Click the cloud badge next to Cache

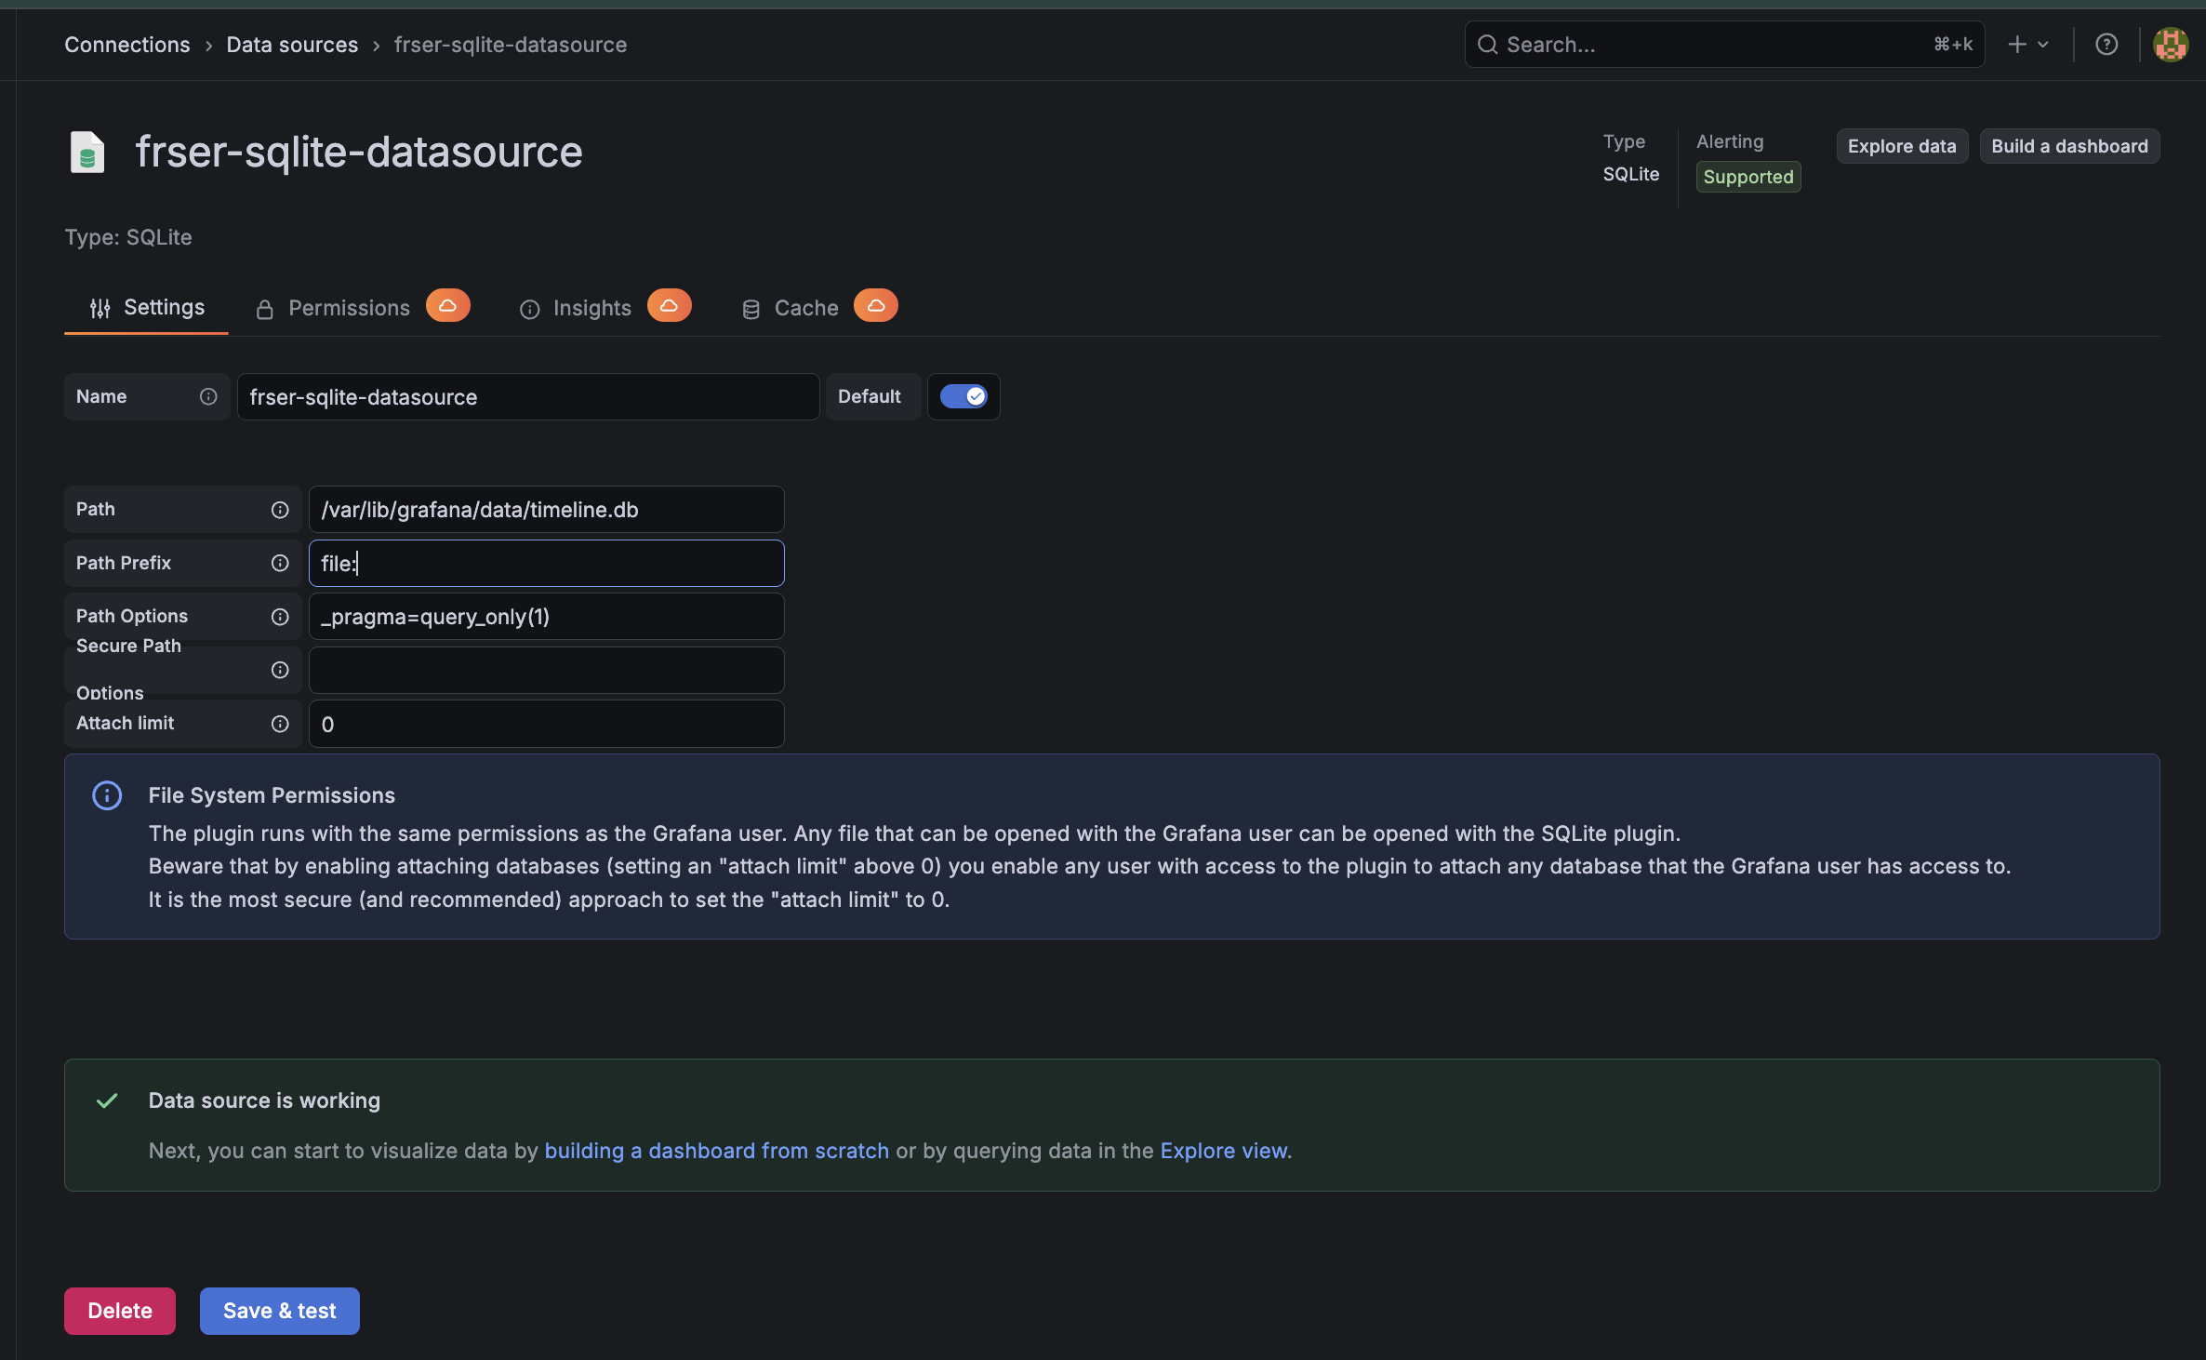tap(876, 306)
